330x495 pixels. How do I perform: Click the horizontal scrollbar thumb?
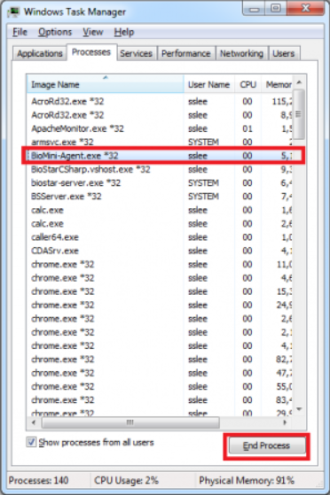click(x=130, y=422)
